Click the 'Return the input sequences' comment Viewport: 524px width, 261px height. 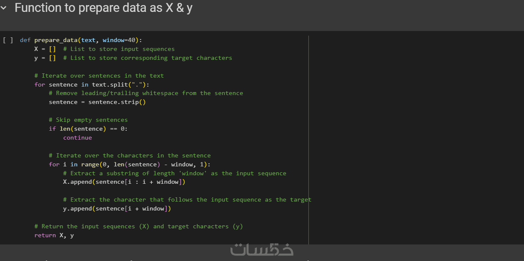pos(139,227)
